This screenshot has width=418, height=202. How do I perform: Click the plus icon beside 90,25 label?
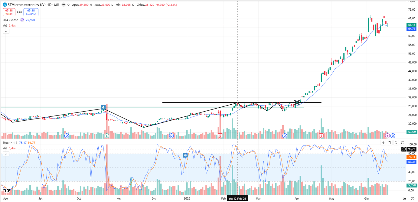pyautogui.click(x=404, y=149)
